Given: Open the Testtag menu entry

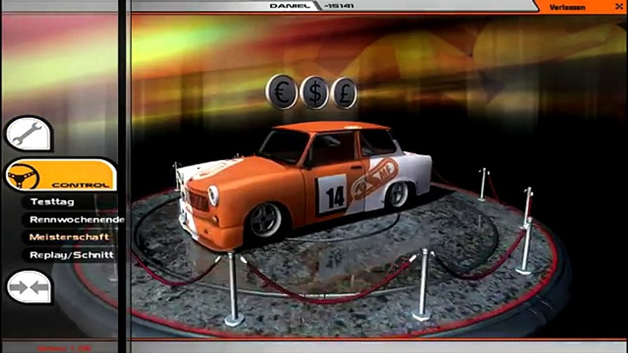Looking at the screenshot, I should click(52, 202).
